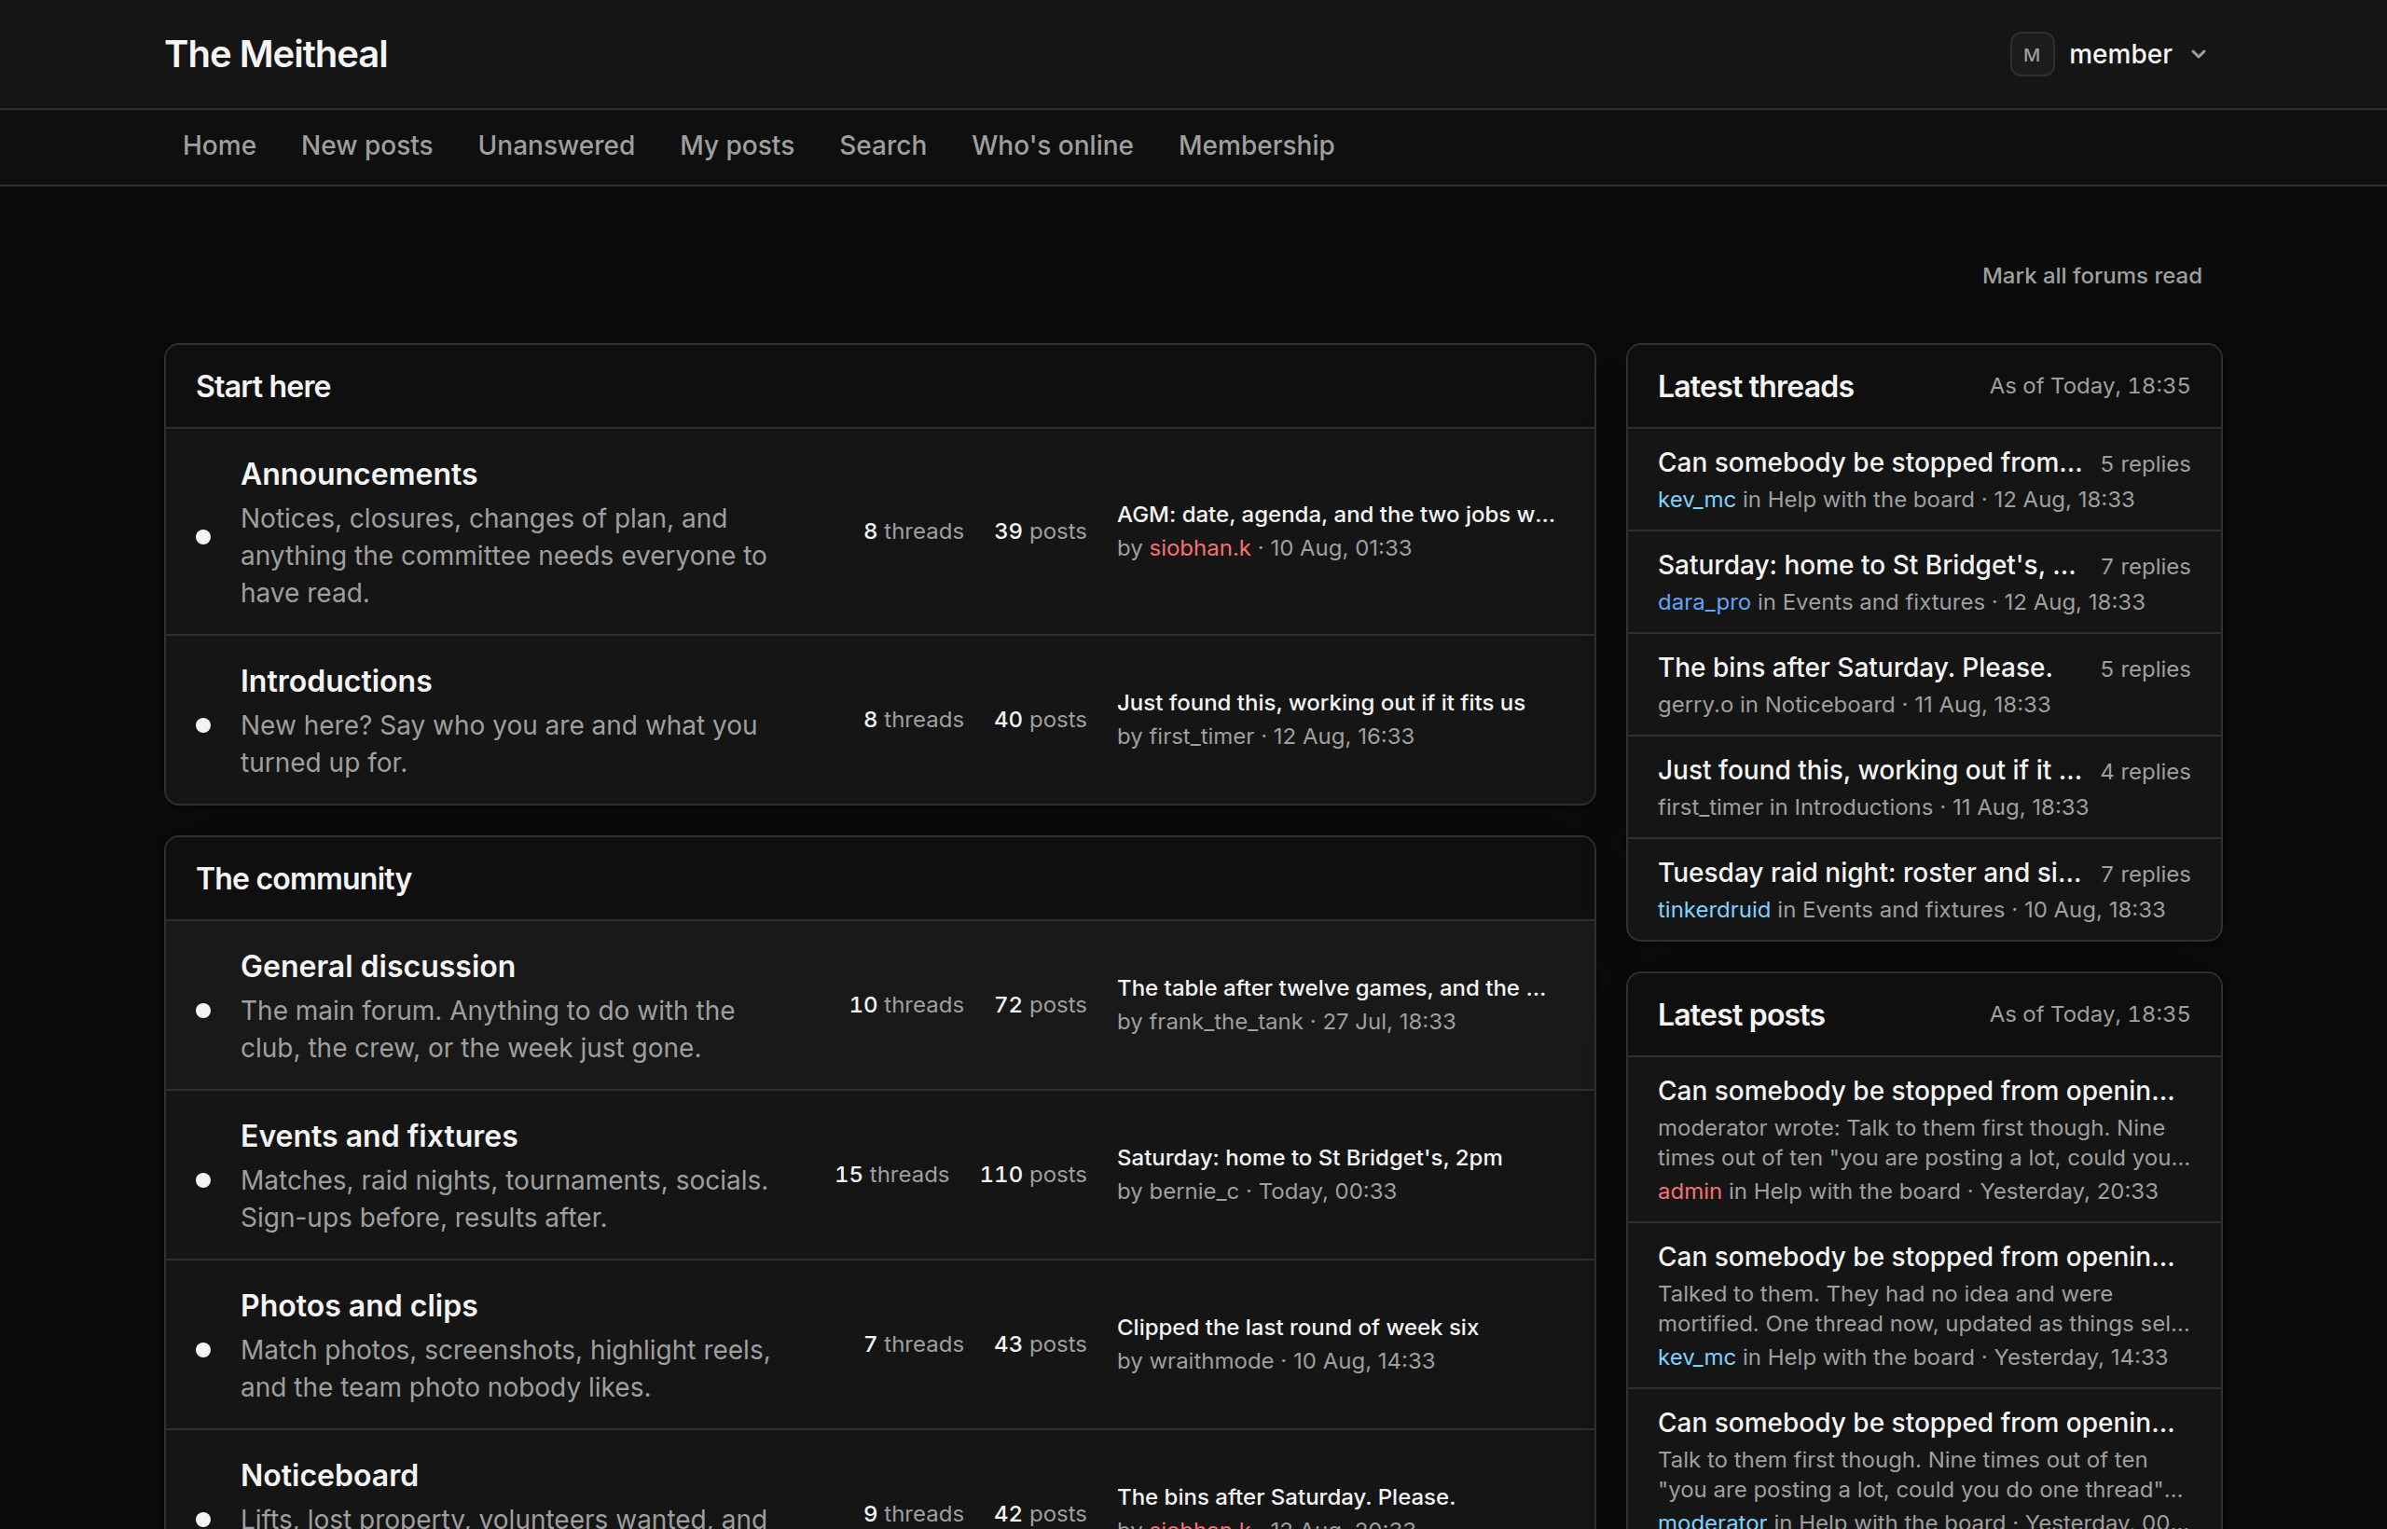Open admin profile in Latest posts
Image resolution: width=2387 pixels, height=1529 pixels.
tap(1689, 1192)
